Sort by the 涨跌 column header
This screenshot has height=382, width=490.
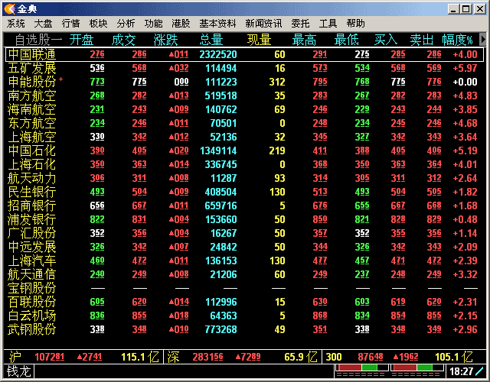point(165,40)
